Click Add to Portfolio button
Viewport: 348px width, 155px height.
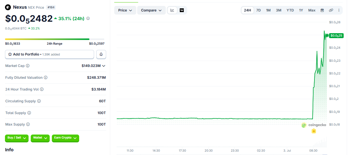(49, 54)
